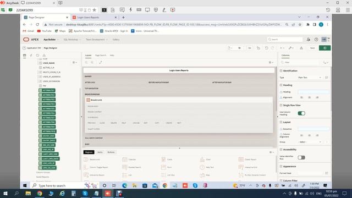Click the Redo icon in the toolbar
Viewport: 352px width, 198px height.
pos(273,48)
